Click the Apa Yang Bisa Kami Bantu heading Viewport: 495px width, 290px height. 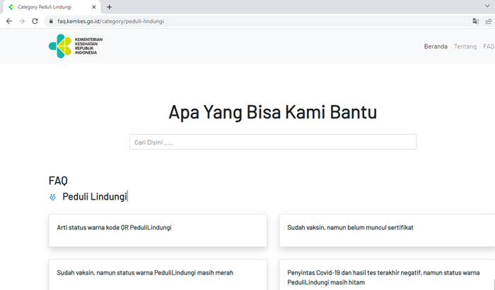click(273, 112)
